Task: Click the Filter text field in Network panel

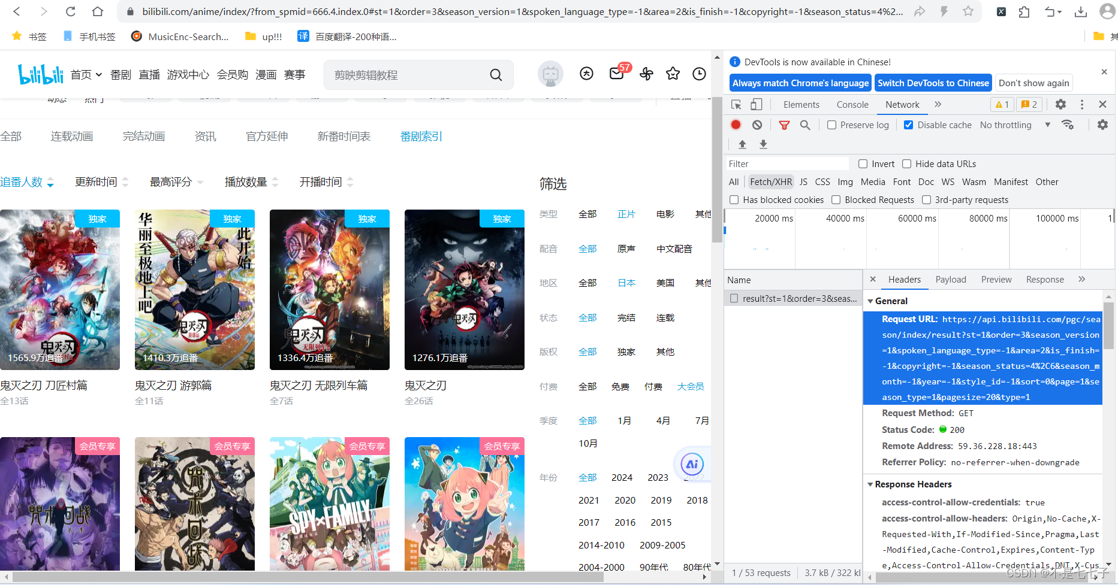Action: (x=787, y=164)
